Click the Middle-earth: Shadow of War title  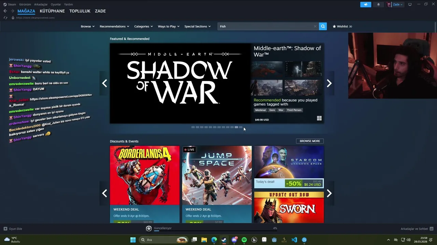coord(287,51)
